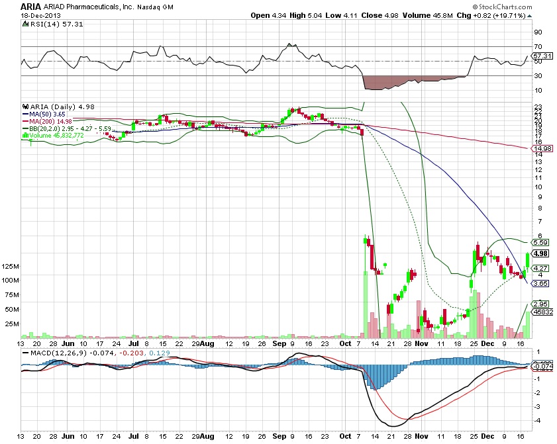
Task: Click the 50M volume axis label
Action: 12,310
